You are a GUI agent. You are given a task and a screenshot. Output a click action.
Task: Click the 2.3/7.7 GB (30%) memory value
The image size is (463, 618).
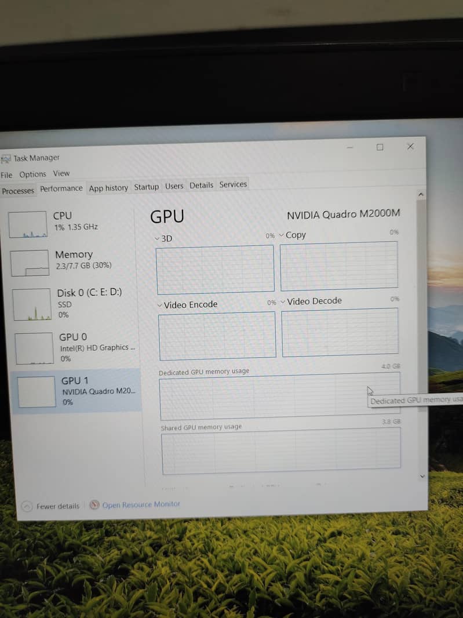(x=83, y=266)
